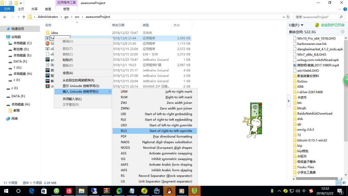Toggle 显示 Unicode 控制字符 option
Image resolution: width=348 pixels, height=196 pixels.
pos(81,86)
